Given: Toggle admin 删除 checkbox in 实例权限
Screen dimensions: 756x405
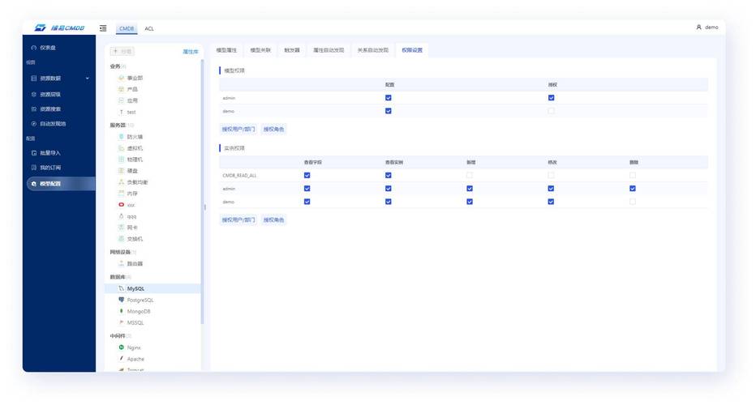Looking at the screenshot, I should coord(633,188).
